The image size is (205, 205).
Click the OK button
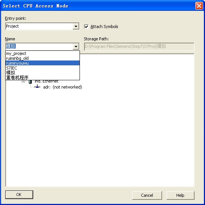point(19,195)
